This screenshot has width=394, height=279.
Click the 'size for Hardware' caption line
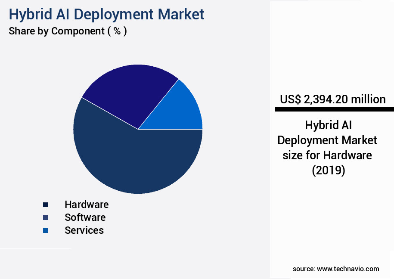tap(327, 155)
